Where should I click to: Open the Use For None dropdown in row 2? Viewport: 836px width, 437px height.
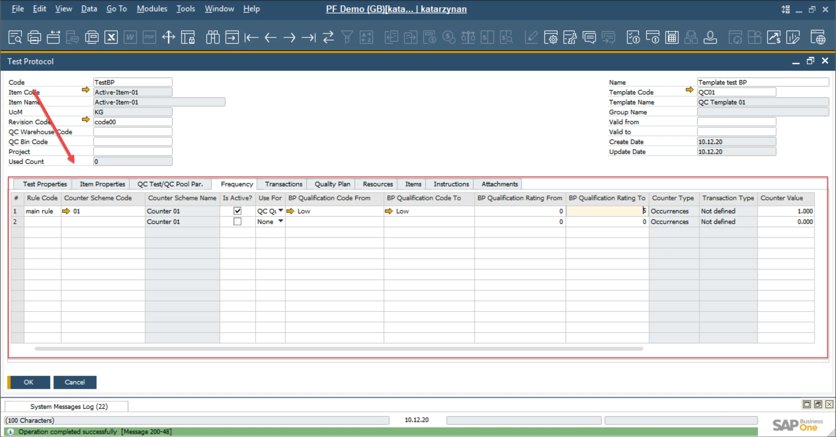pos(281,222)
